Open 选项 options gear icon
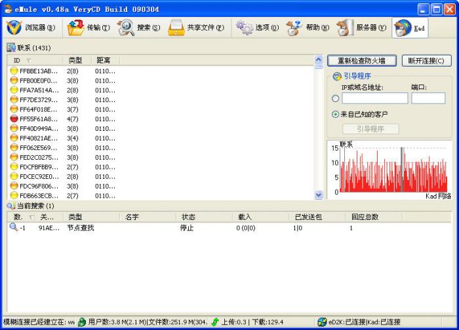 245,27
